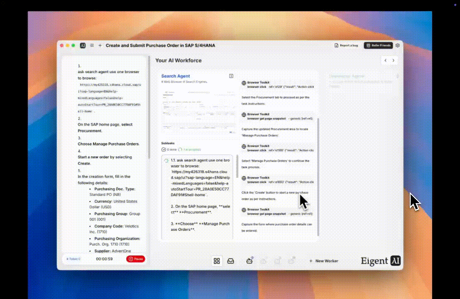Select log text 'Select Manage Purchase Orders to continue'

[275, 164]
